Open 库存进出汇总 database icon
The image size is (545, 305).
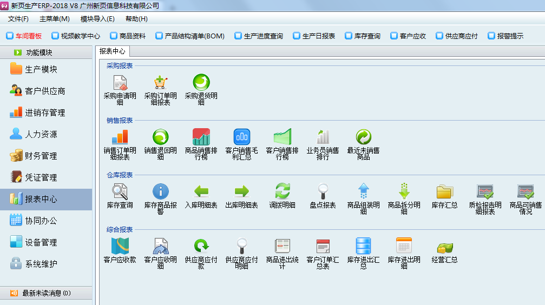pyautogui.click(x=363, y=246)
